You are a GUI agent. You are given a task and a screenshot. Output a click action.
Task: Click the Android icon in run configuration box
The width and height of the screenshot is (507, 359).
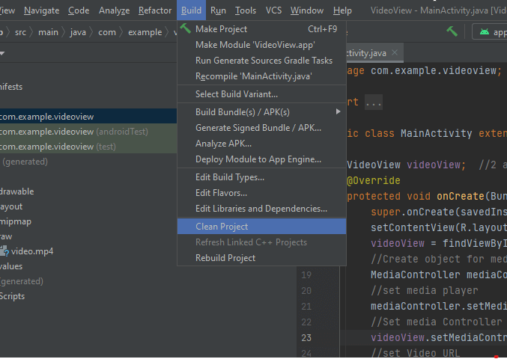pos(483,32)
